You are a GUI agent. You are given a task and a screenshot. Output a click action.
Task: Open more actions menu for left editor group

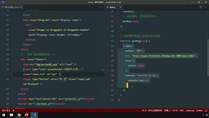pos(101,7)
